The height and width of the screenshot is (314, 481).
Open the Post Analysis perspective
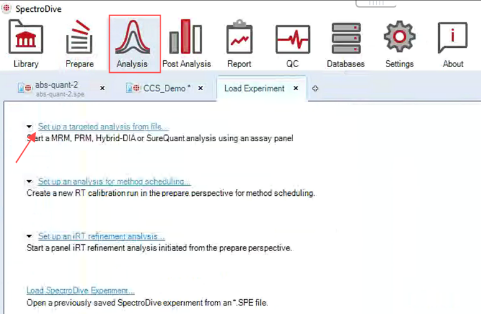186,44
